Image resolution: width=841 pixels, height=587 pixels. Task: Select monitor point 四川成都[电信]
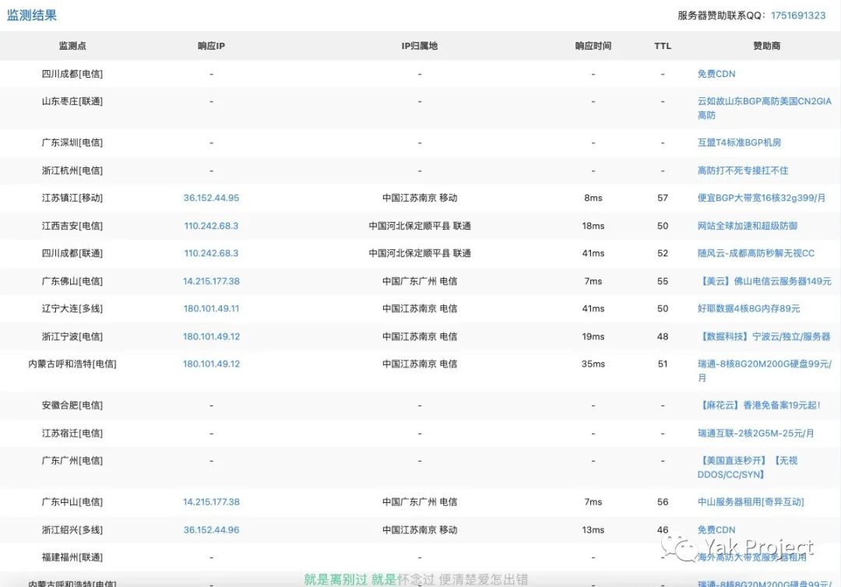tap(72, 74)
